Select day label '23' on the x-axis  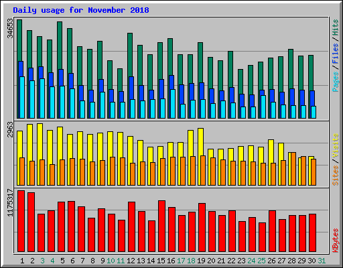pos(241,261)
